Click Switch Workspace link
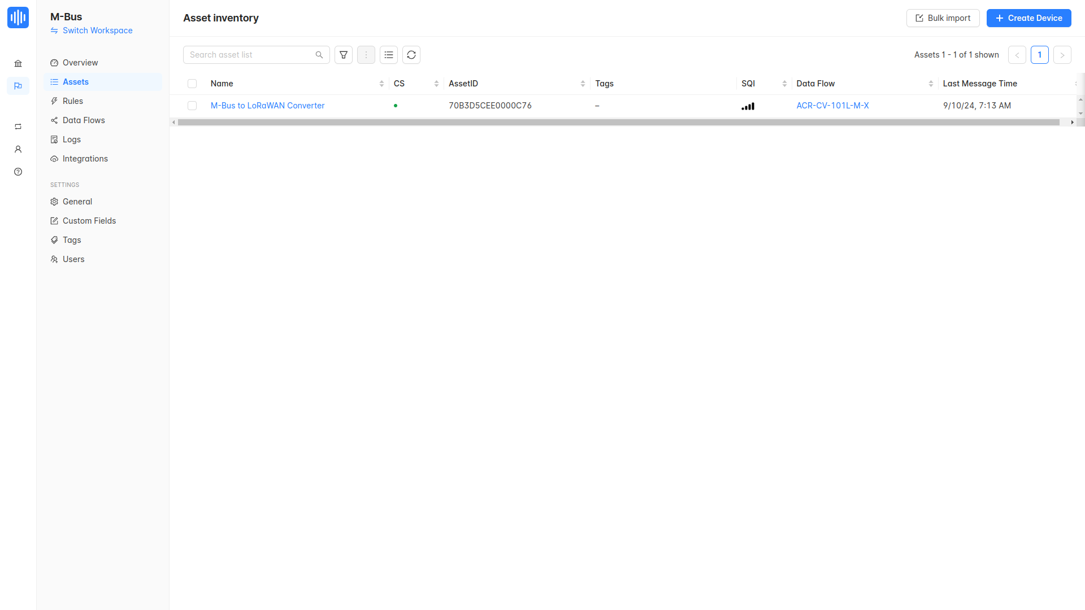The height and width of the screenshot is (610, 1085). [x=97, y=30]
